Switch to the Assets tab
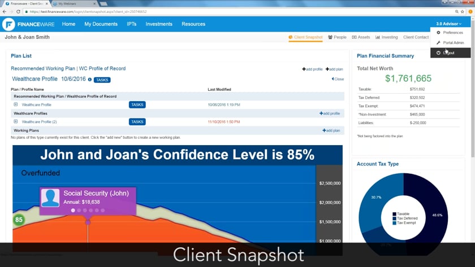 361,37
